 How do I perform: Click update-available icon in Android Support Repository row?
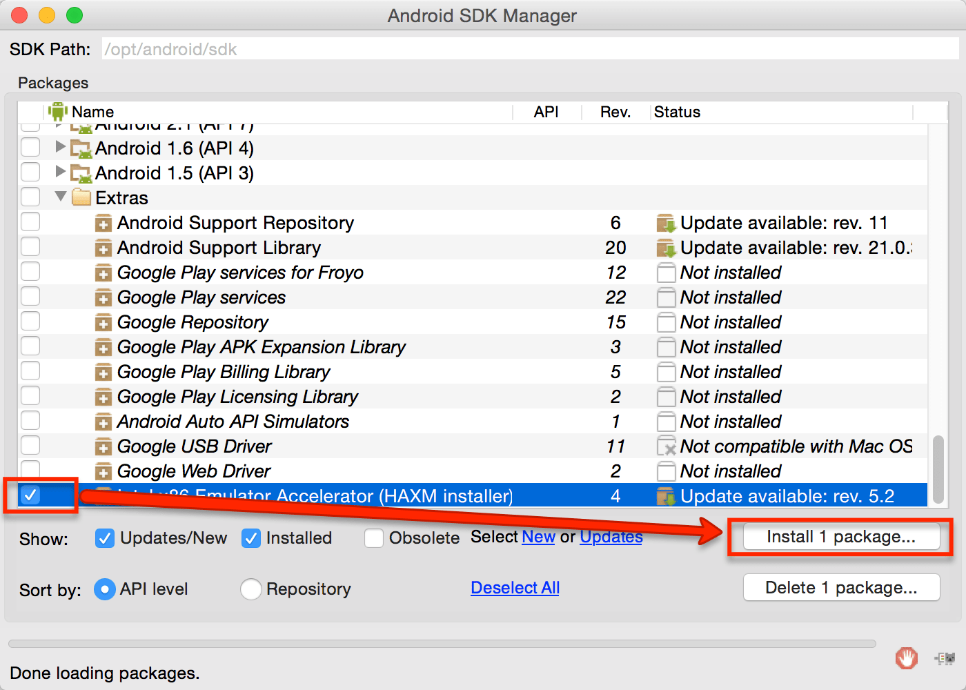click(x=666, y=224)
